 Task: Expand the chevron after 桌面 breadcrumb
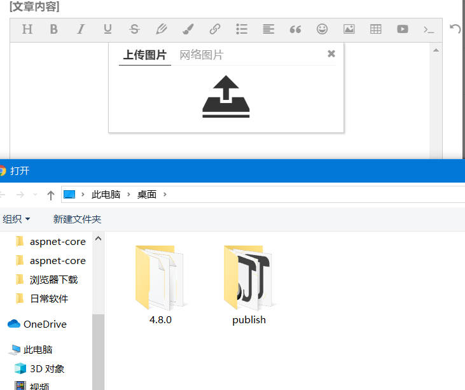coord(165,195)
